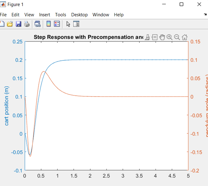Close the Figure 1 window
Screen dimensions: 208x186
[199, 4]
